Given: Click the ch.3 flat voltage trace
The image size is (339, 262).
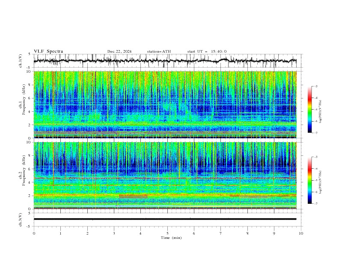Looking at the screenshot, I should pos(165,219).
